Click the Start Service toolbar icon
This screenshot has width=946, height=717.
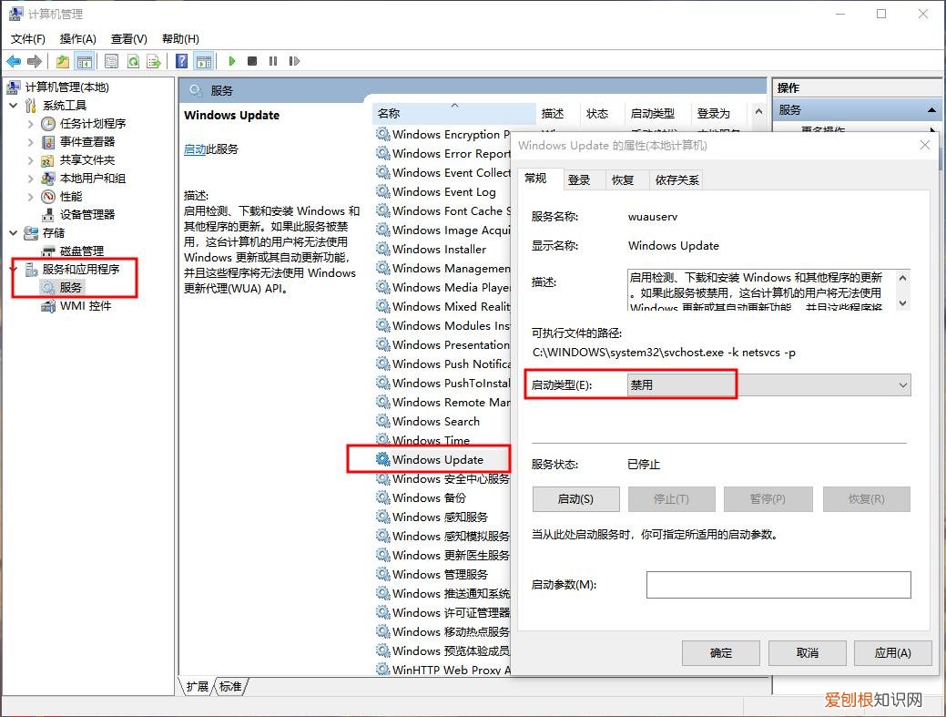point(231,61)
